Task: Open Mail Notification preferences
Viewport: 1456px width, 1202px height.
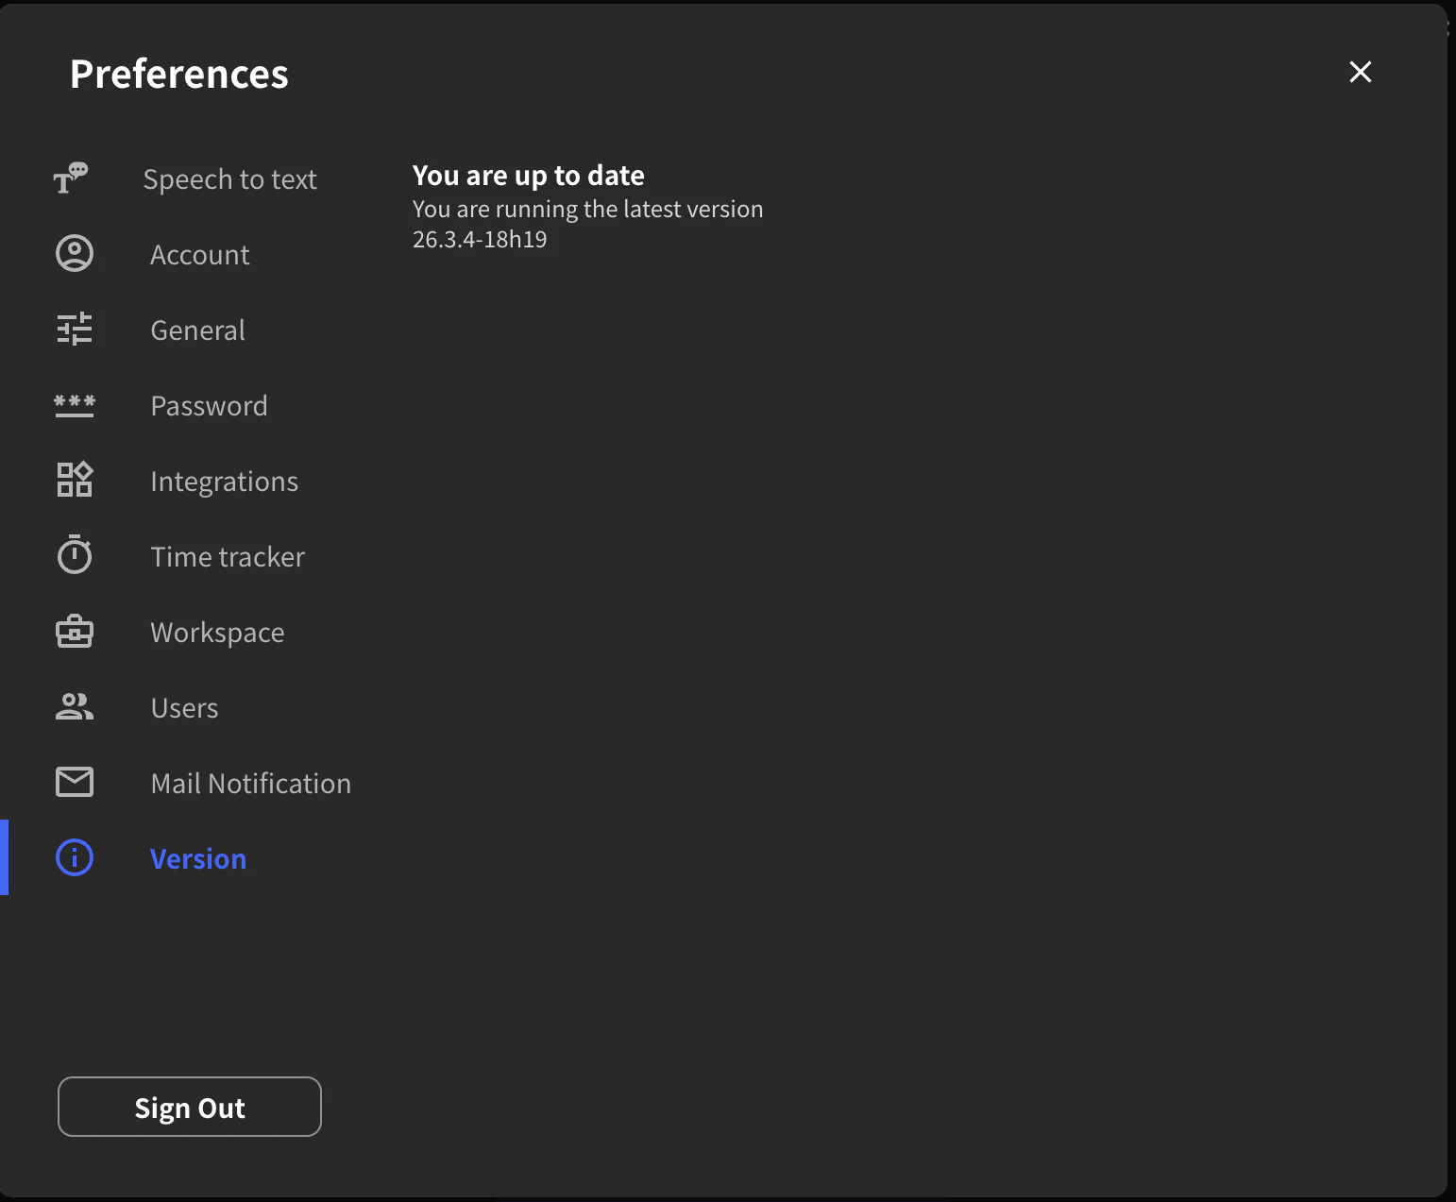Action: 250,782
